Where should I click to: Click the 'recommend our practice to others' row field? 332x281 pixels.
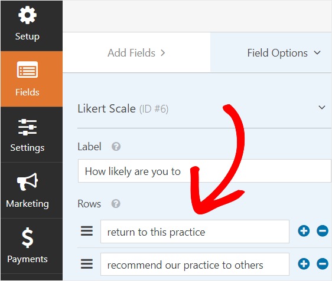(x=195, y=265)
